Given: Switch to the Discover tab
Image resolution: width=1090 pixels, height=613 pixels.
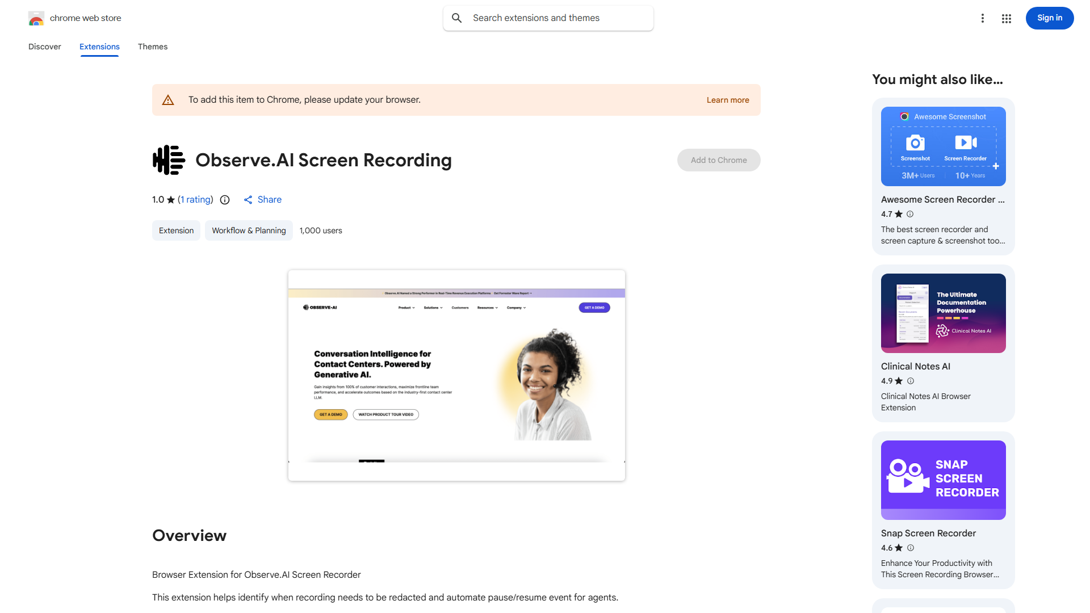Looking at the screenshot, I should [44, 47].
